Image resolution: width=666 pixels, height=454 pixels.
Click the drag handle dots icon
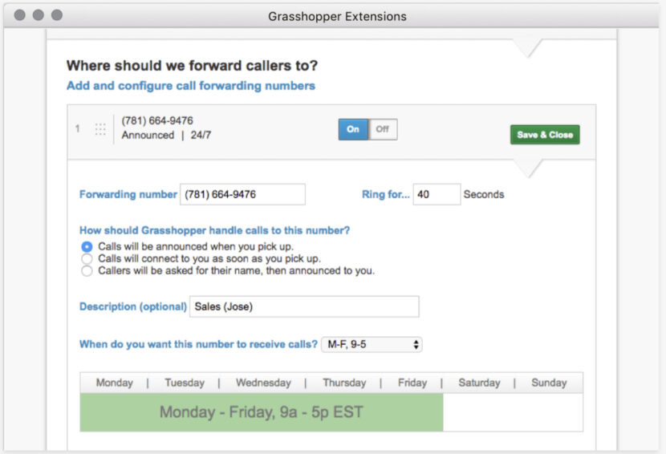100,129
